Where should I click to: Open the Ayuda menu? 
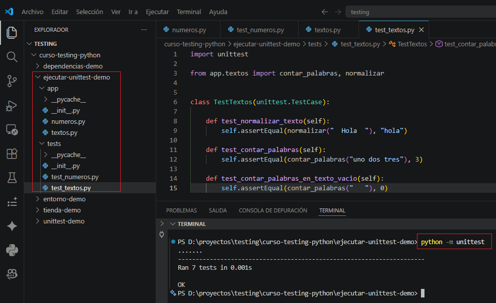click(x=218, y=12)
